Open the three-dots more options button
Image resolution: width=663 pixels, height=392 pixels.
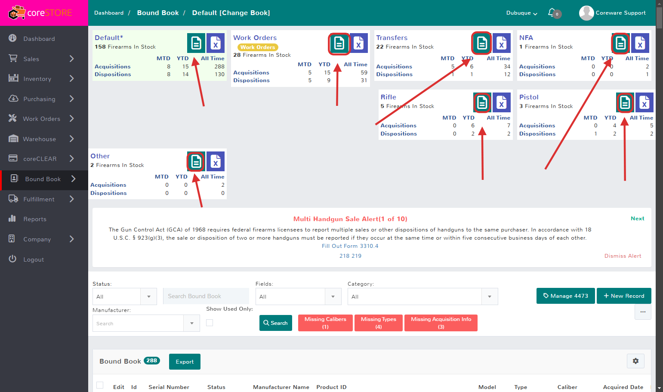point(643,312)
